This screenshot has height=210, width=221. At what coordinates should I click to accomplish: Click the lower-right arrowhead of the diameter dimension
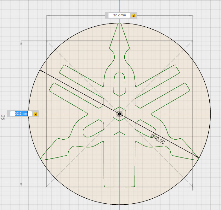click(x=197, y=156)
